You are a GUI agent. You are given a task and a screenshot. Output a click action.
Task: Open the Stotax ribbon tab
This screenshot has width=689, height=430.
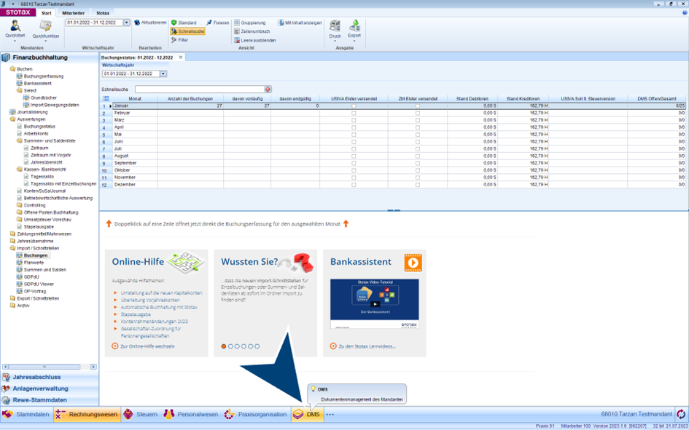(x=102, y=12)
